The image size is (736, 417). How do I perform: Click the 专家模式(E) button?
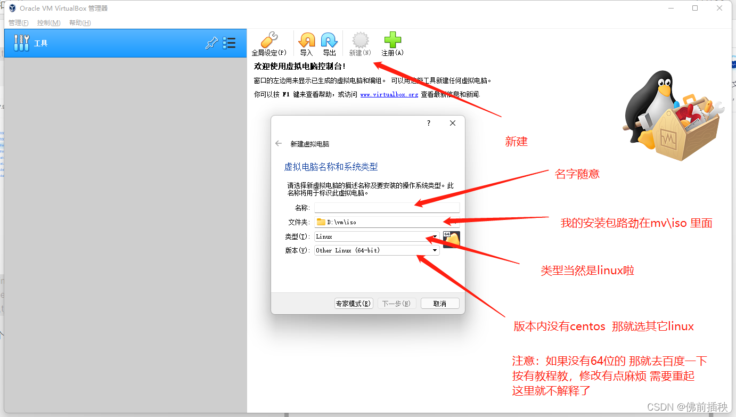(354, 304)
